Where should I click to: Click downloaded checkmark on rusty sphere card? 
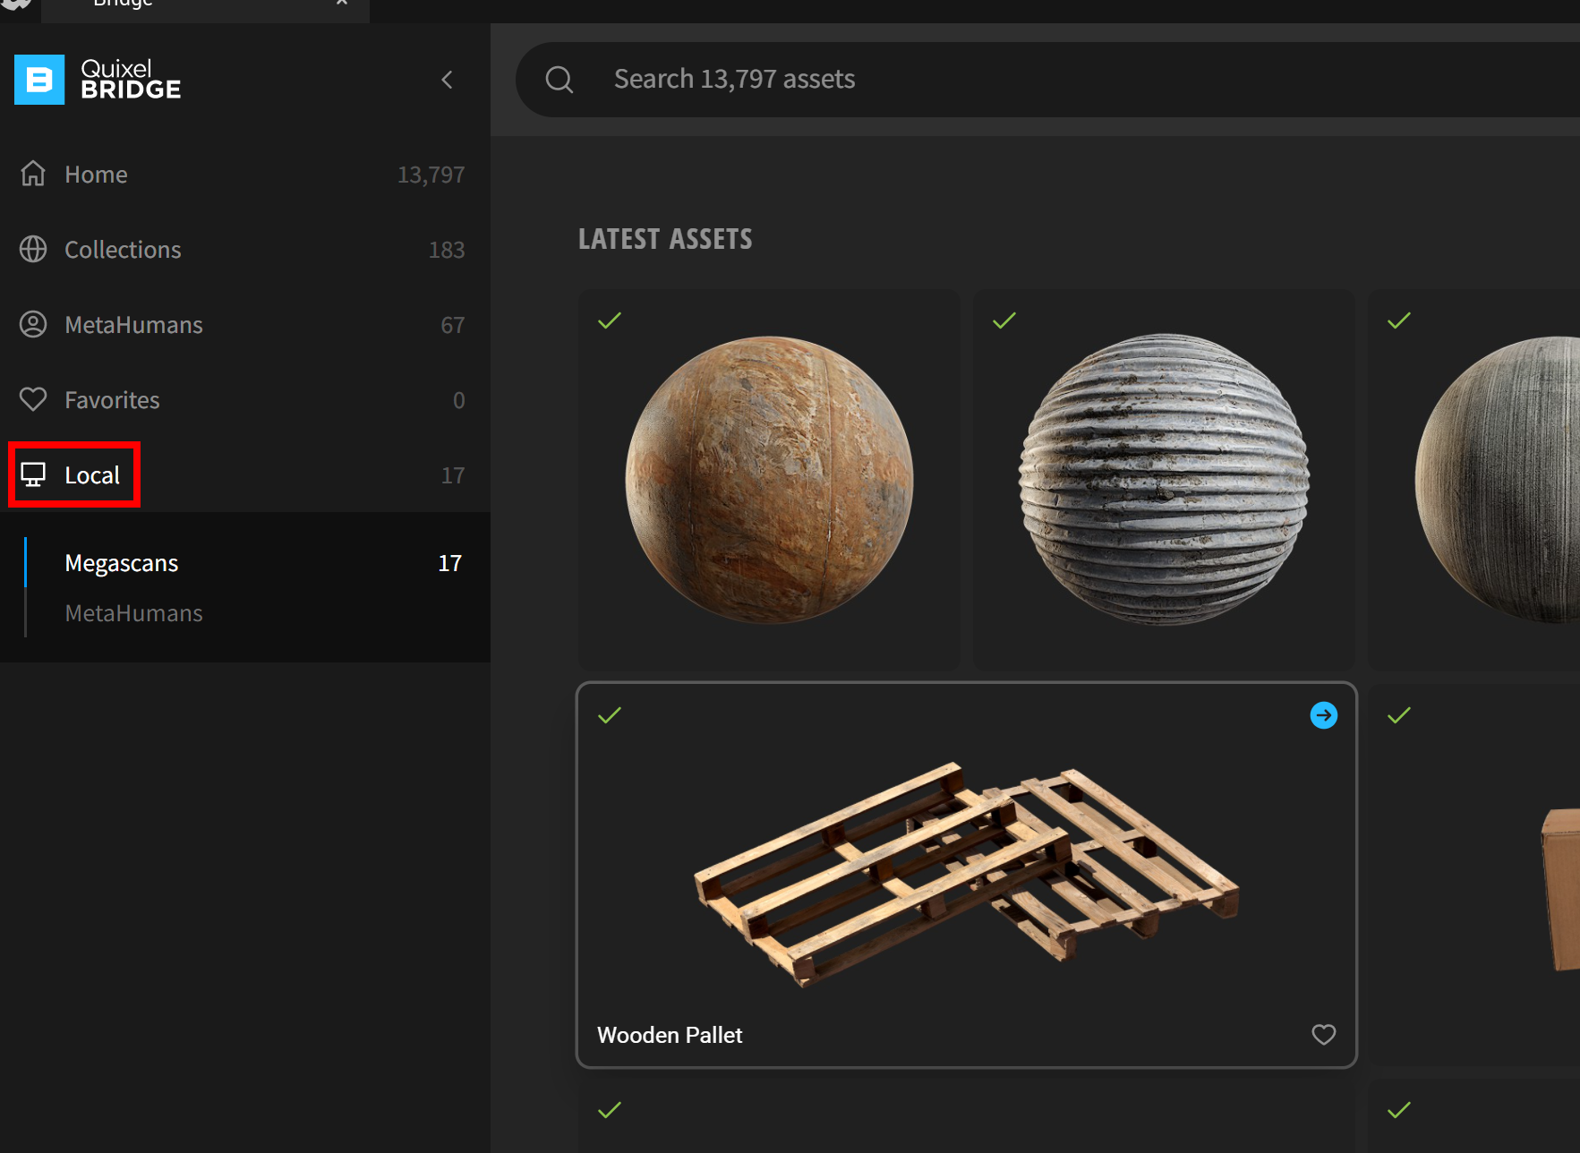click(x=610, y=320)
